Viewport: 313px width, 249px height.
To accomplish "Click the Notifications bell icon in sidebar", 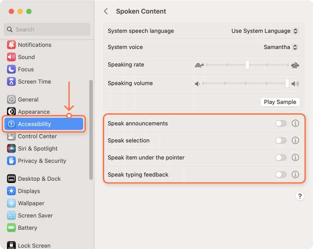I will (11, 45).
